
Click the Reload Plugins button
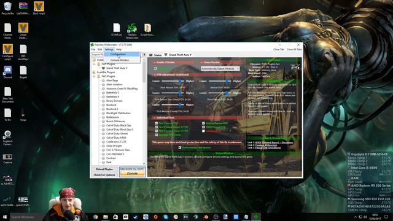pos(104,169)
